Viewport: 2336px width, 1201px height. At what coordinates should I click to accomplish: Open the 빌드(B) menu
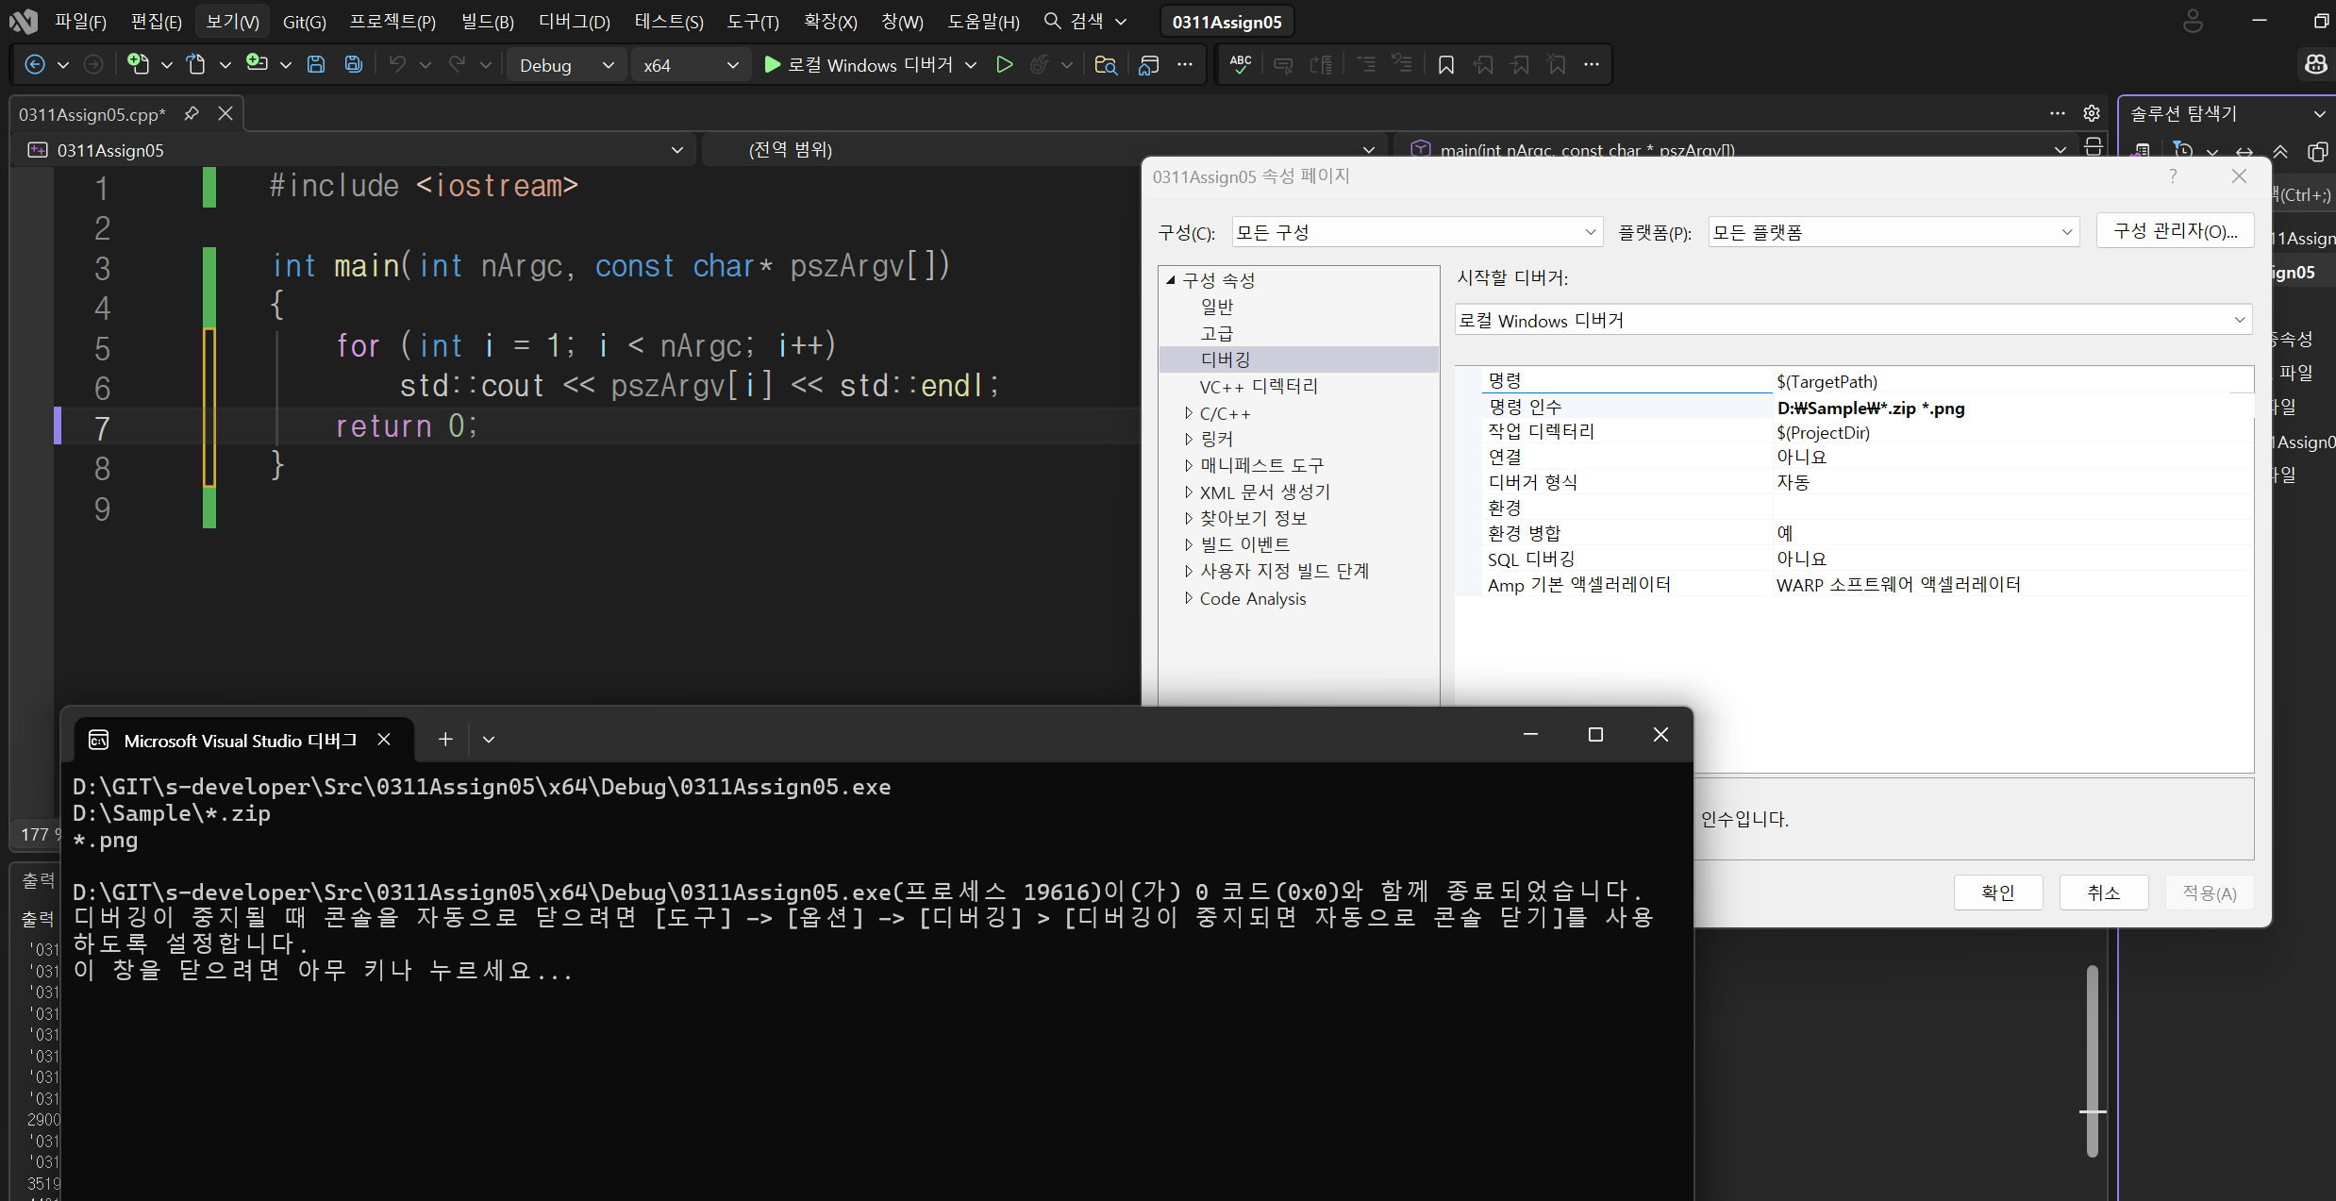[487, 22]
